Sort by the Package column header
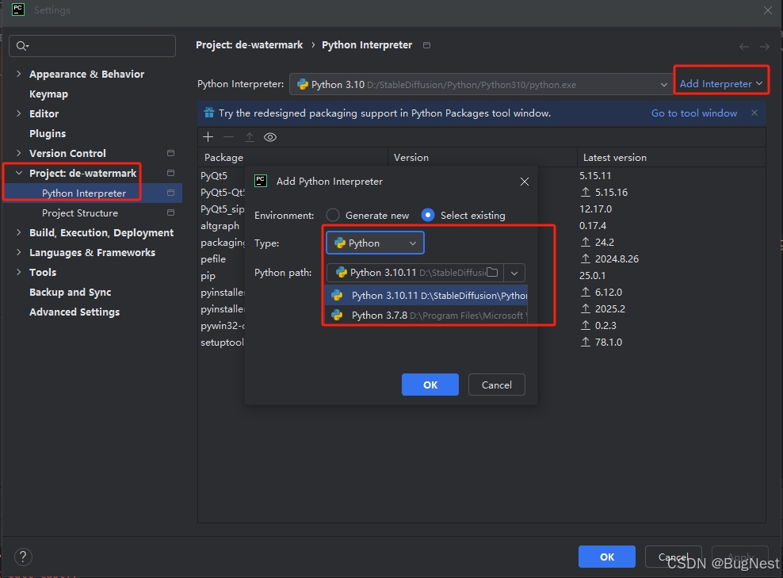The image size is (783, 578). click(292, 157)
